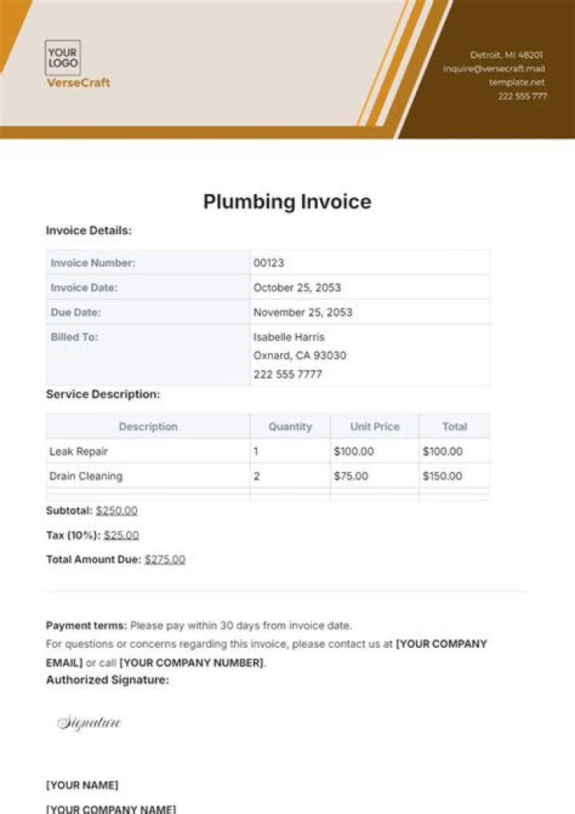Click the cursive Signature image
This screenshot has height=814, width=575.
[89, 723]
